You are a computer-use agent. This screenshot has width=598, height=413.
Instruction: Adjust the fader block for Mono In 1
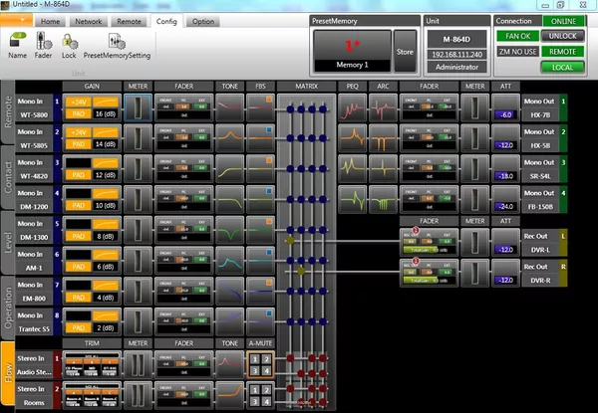(183, 107)
